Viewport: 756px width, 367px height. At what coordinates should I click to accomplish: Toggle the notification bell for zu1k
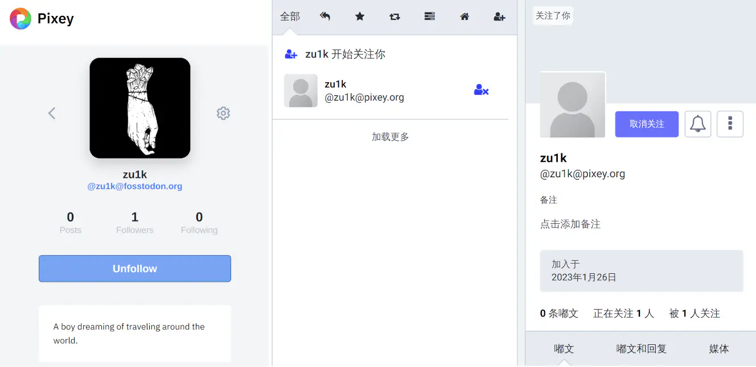point(697,124)
